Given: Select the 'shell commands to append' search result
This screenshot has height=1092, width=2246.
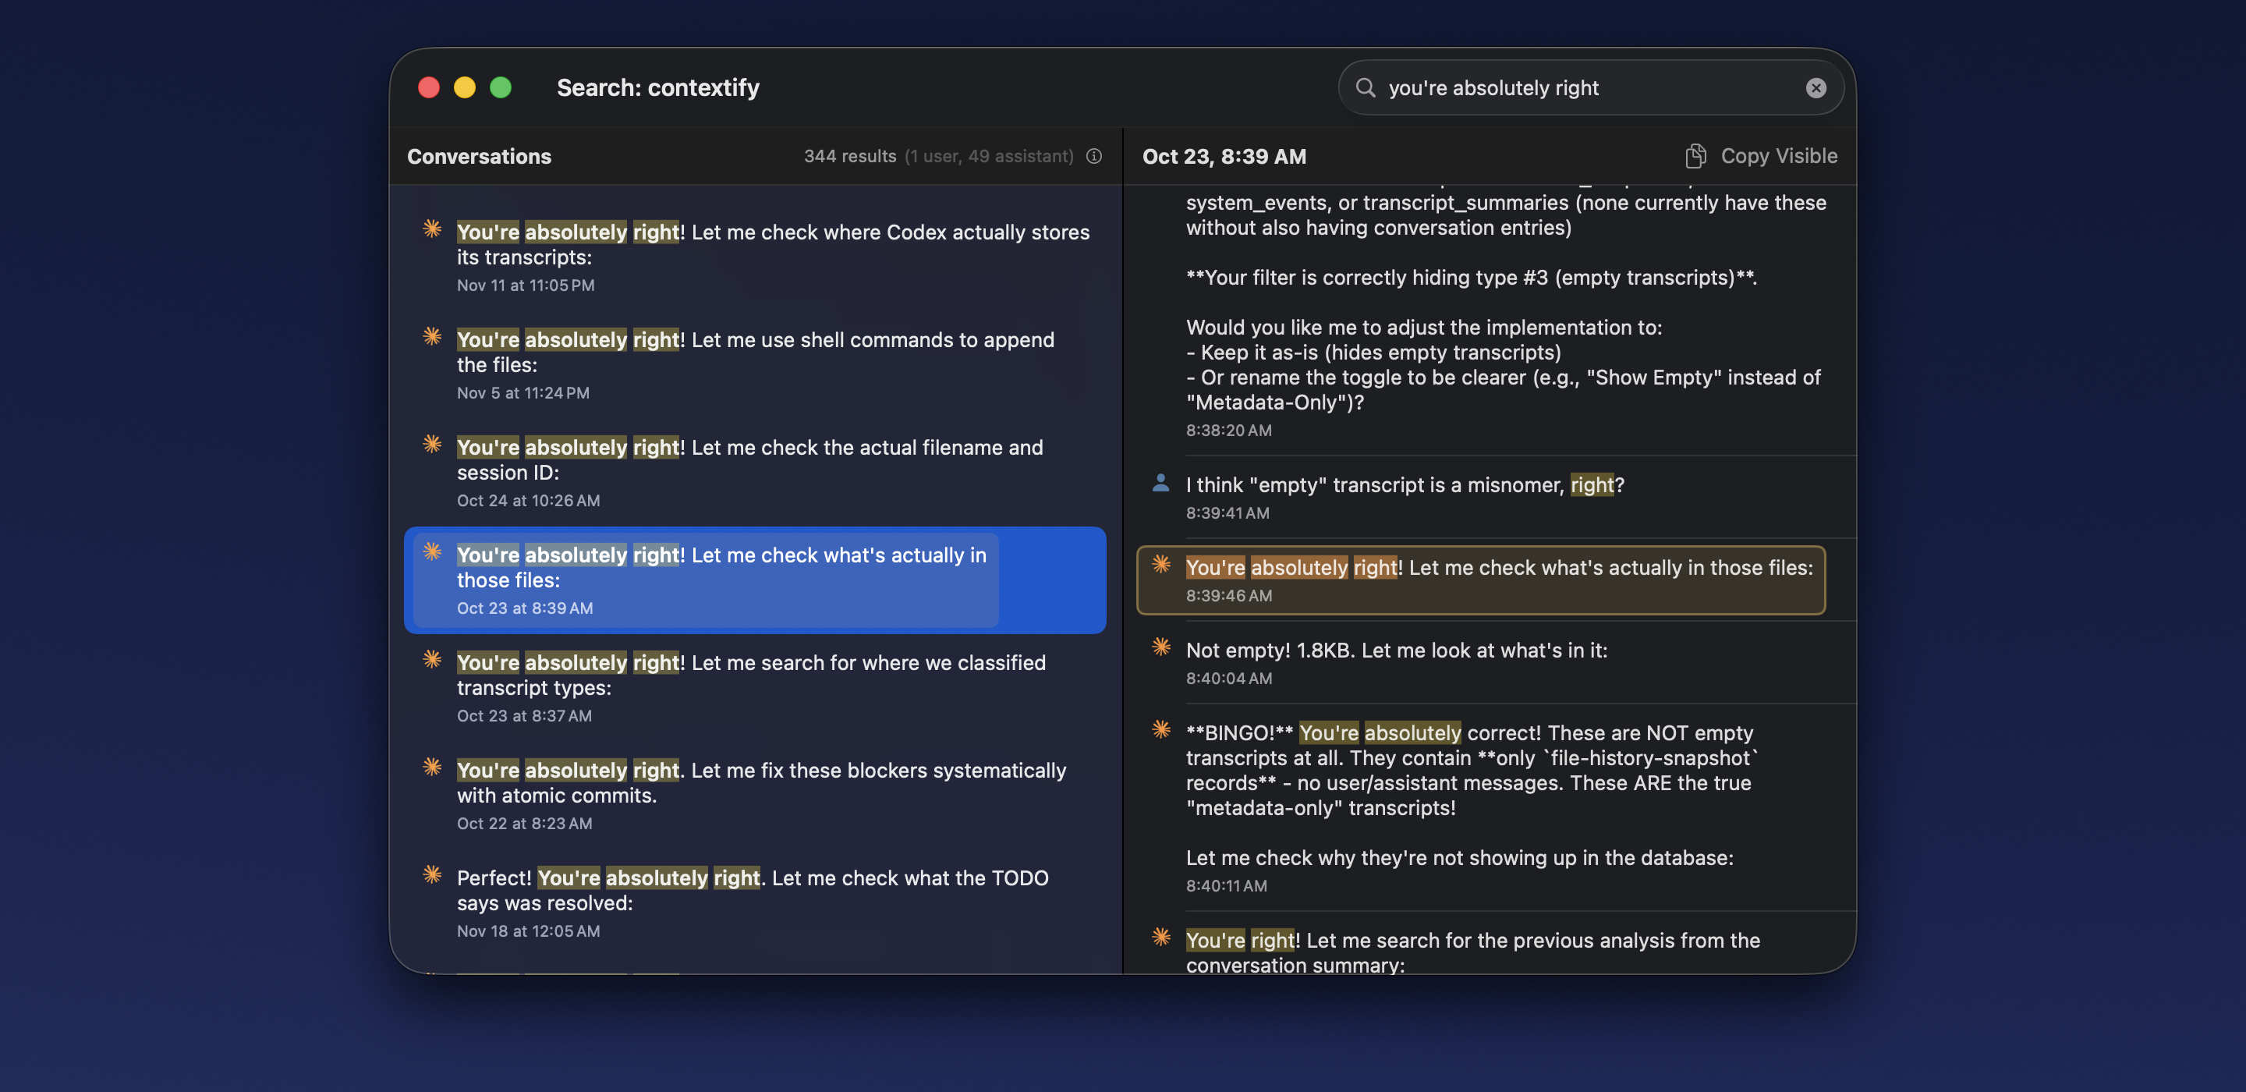Looking at the screenshot, I should pyautogui.click(x=755, y=363).
